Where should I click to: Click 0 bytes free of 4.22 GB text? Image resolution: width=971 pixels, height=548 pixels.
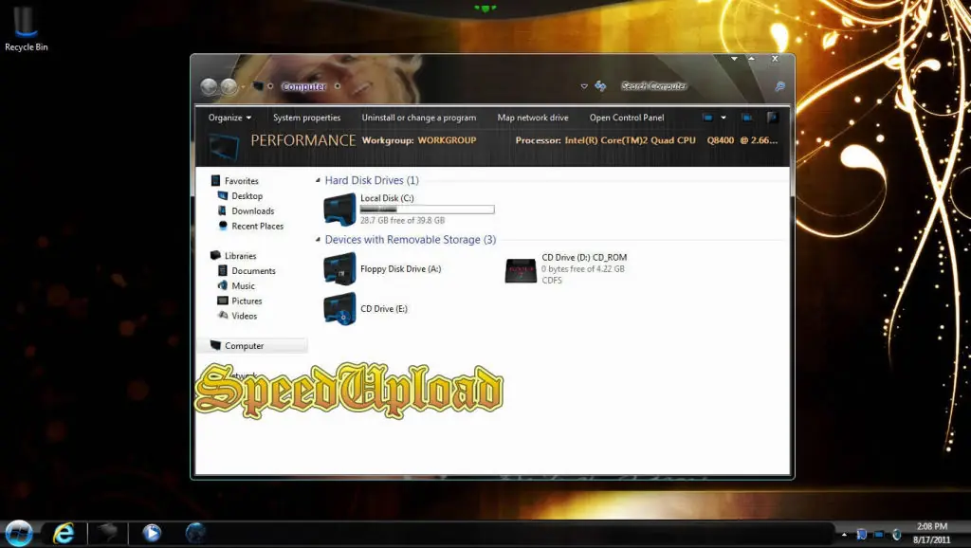(583, 268)
